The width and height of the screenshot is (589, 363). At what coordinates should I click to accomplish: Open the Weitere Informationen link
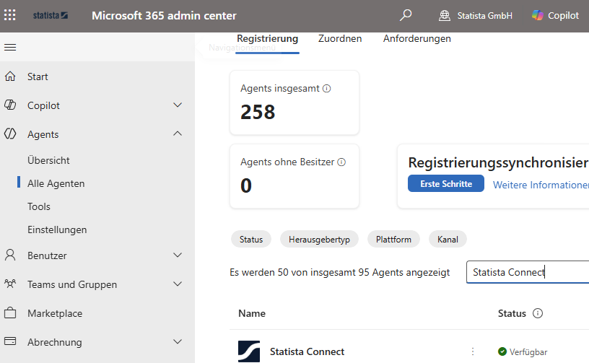(x=541, y=185)
